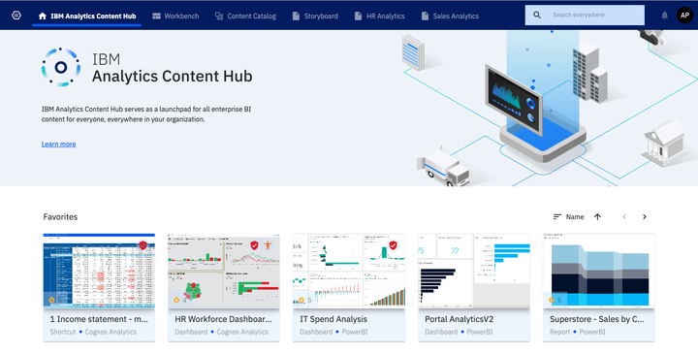Click the 'Favorites' section heading
Image resolution: width=698 pixels, height=354 pixels.
(x=60, y=217)
